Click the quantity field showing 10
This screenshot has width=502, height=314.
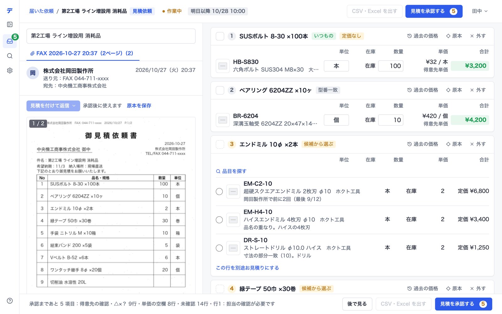pos(391,120)
